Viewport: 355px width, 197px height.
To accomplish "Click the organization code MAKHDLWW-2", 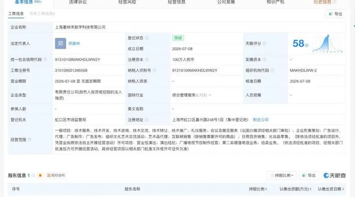I will (x=303, y=71).
